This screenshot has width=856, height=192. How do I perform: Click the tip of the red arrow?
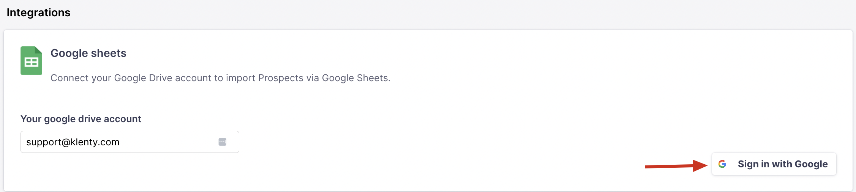coord(706,165)
